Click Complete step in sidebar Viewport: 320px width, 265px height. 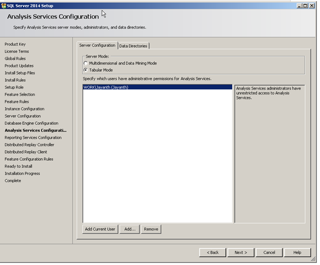pyautogui.click(x=13, y=181)
